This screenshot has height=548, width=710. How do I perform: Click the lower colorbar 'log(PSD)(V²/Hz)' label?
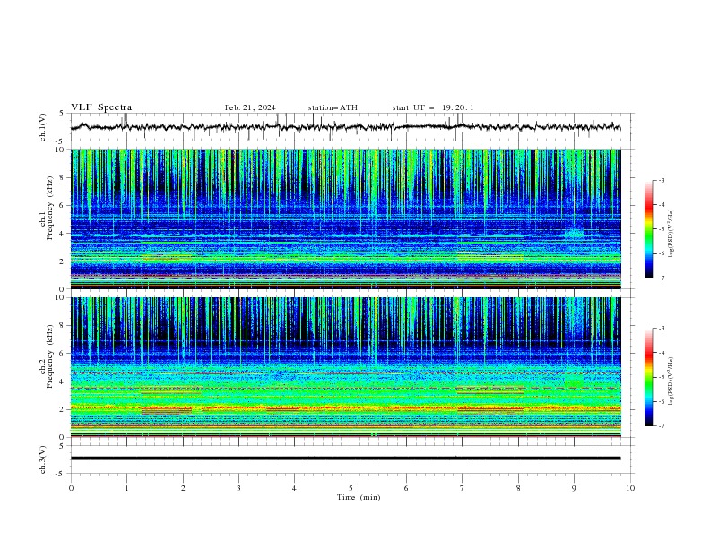(671, 381)
